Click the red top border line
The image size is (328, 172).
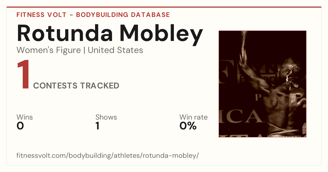(x=164, y=7)
